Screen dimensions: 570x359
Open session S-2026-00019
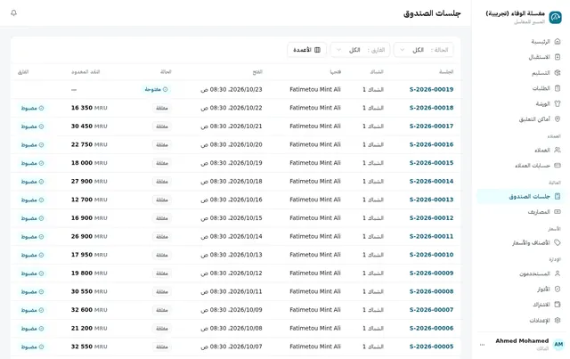tap(431, 89)
